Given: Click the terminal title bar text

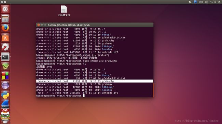Looking at the screenshot, I should tap(69, 25).
